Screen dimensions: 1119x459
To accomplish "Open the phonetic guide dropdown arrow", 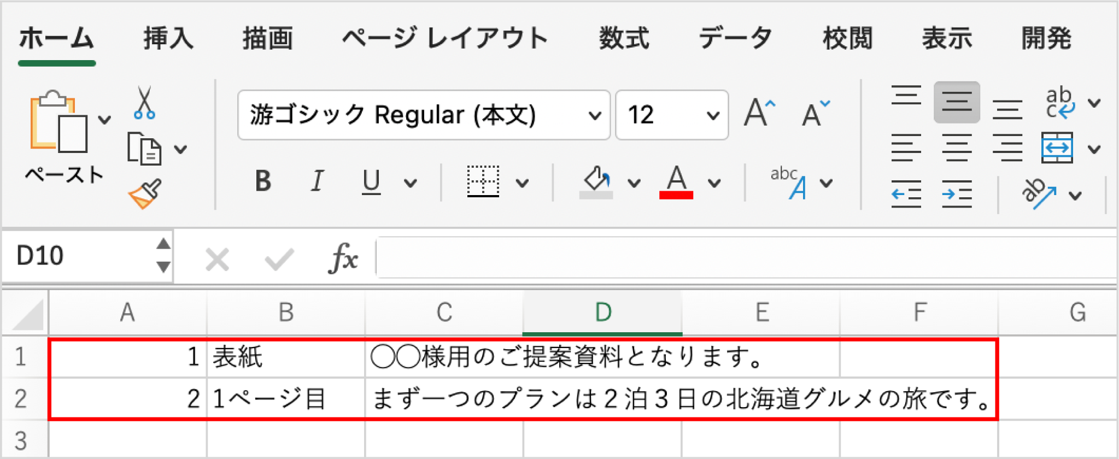I will [827, 183].
